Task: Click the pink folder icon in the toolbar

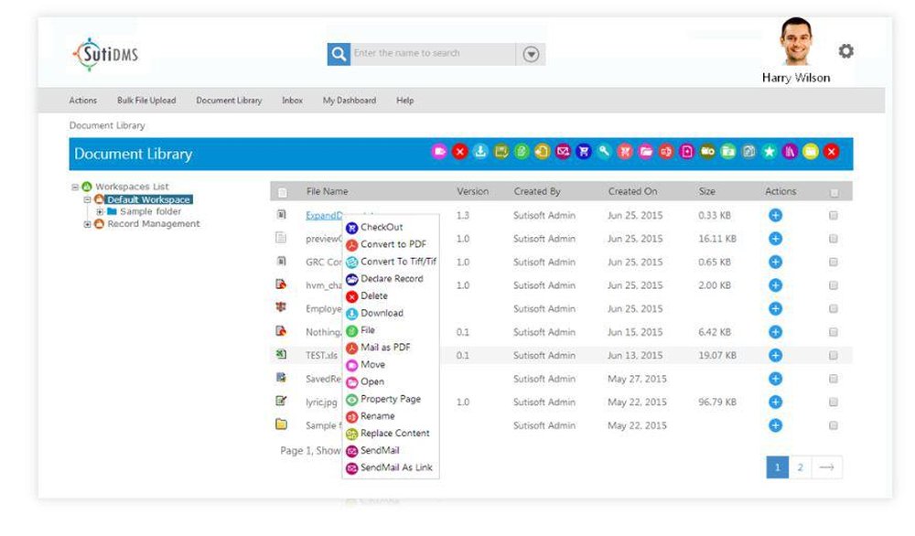Action: [x=645, y=151]
